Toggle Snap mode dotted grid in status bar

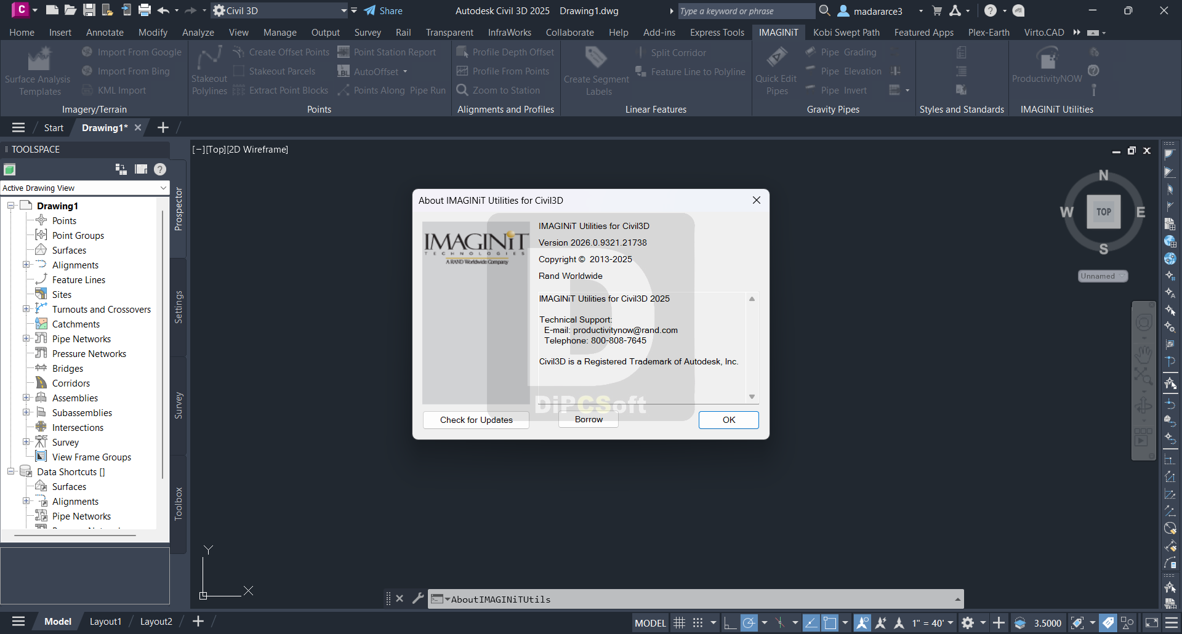point(698,623)
